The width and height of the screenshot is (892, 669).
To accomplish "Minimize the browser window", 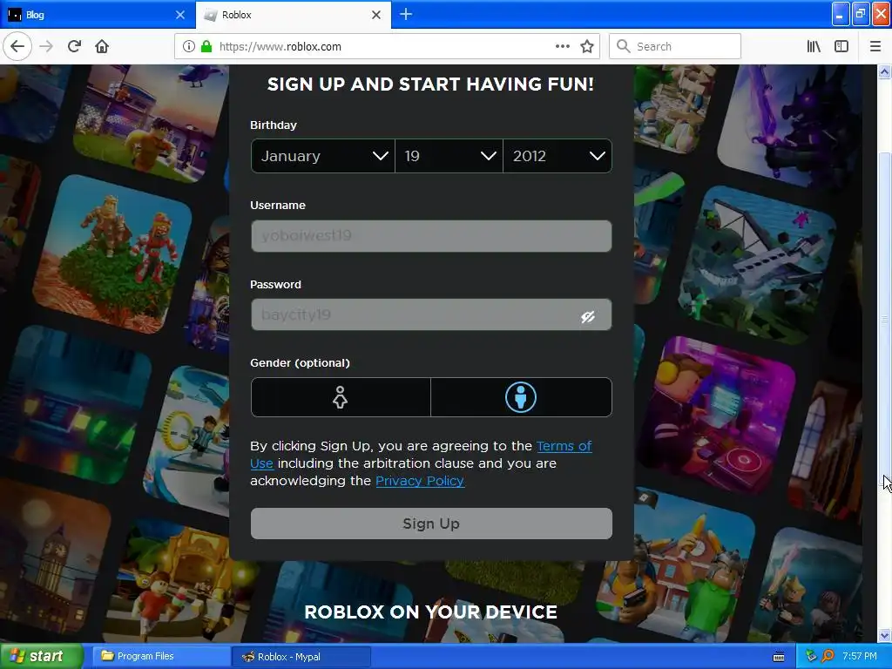I will 840,14.
